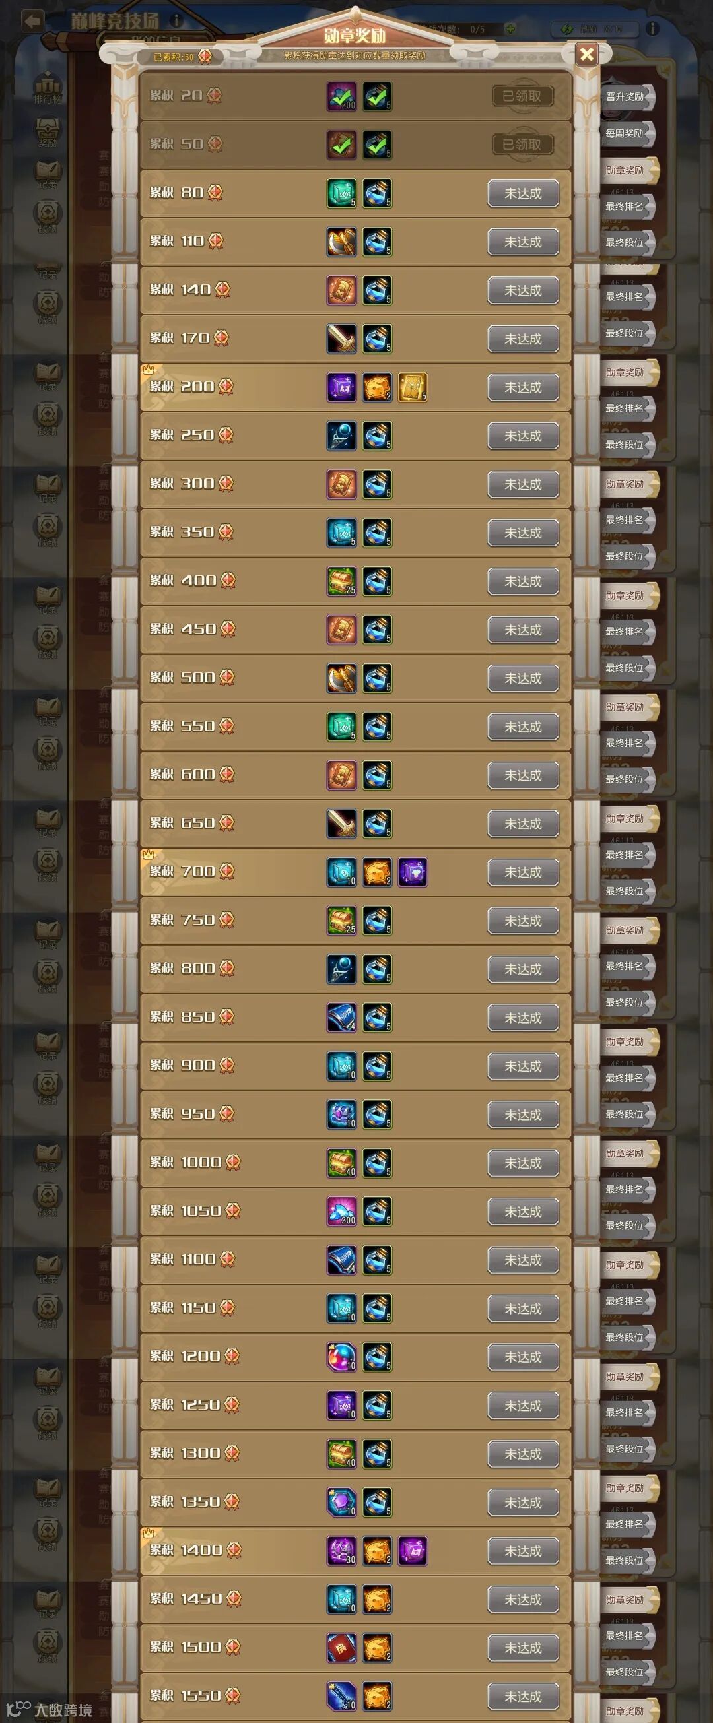
Task: Open the 排行榜 ranking sidebar icon
Action: [48, 90]
